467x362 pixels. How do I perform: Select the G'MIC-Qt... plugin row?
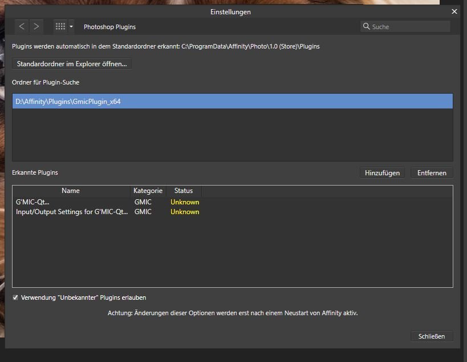click(x=232, y=202)
